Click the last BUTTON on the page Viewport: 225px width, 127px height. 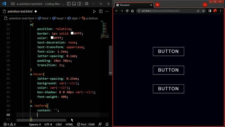tap(168, 89)
